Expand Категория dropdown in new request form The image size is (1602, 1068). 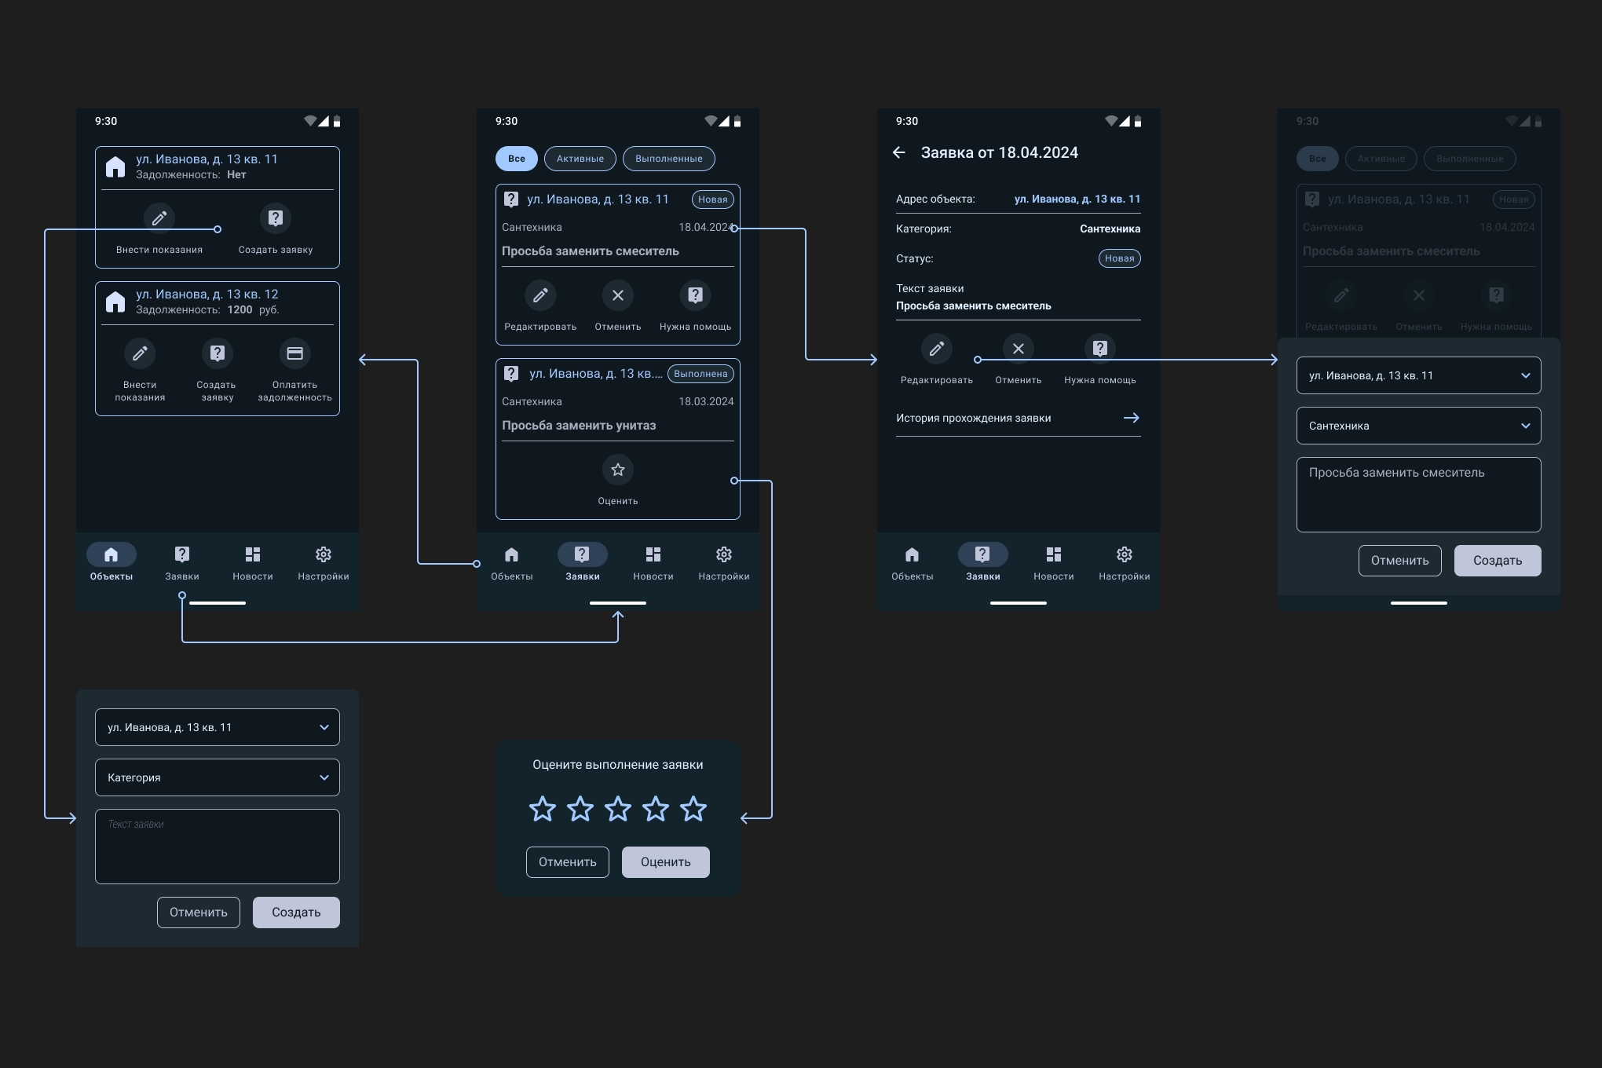pyautogui.click(x=218, y=777)
